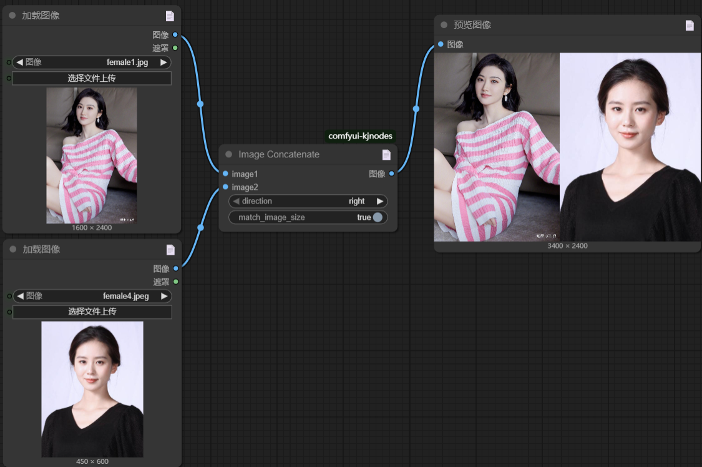
Task: Click upload file button under female1.jpg
Action: pos(92,78)
